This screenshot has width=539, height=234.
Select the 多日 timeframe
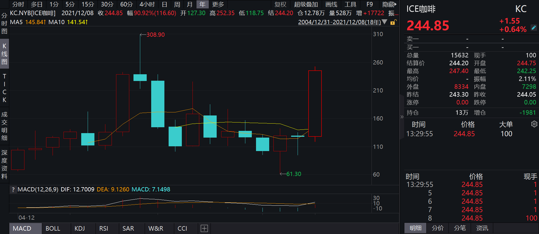pos(37,4)
